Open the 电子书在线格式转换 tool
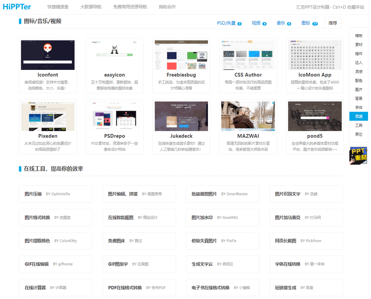371x299 pixels. coord(223,288)
